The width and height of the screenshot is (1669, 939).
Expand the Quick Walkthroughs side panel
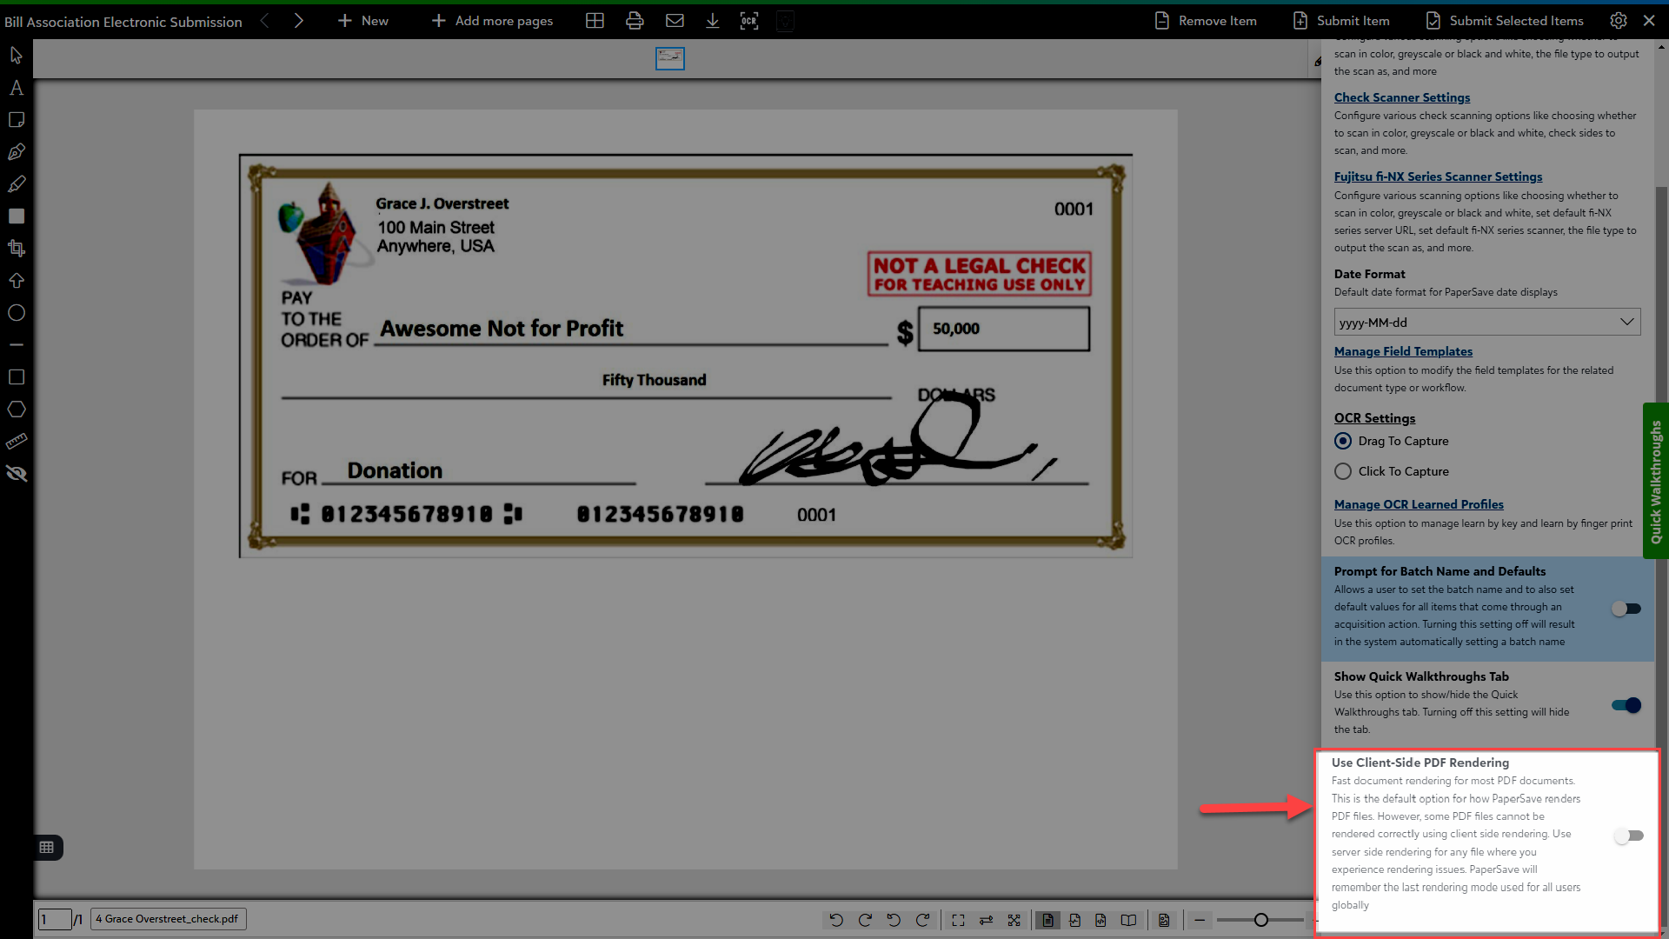[x=1655, y=481]
